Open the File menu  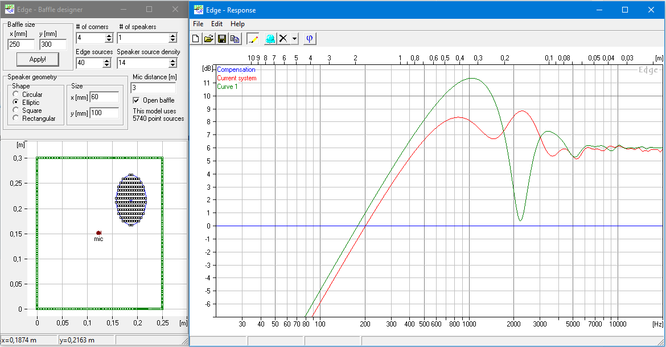[x=198, y=24]
